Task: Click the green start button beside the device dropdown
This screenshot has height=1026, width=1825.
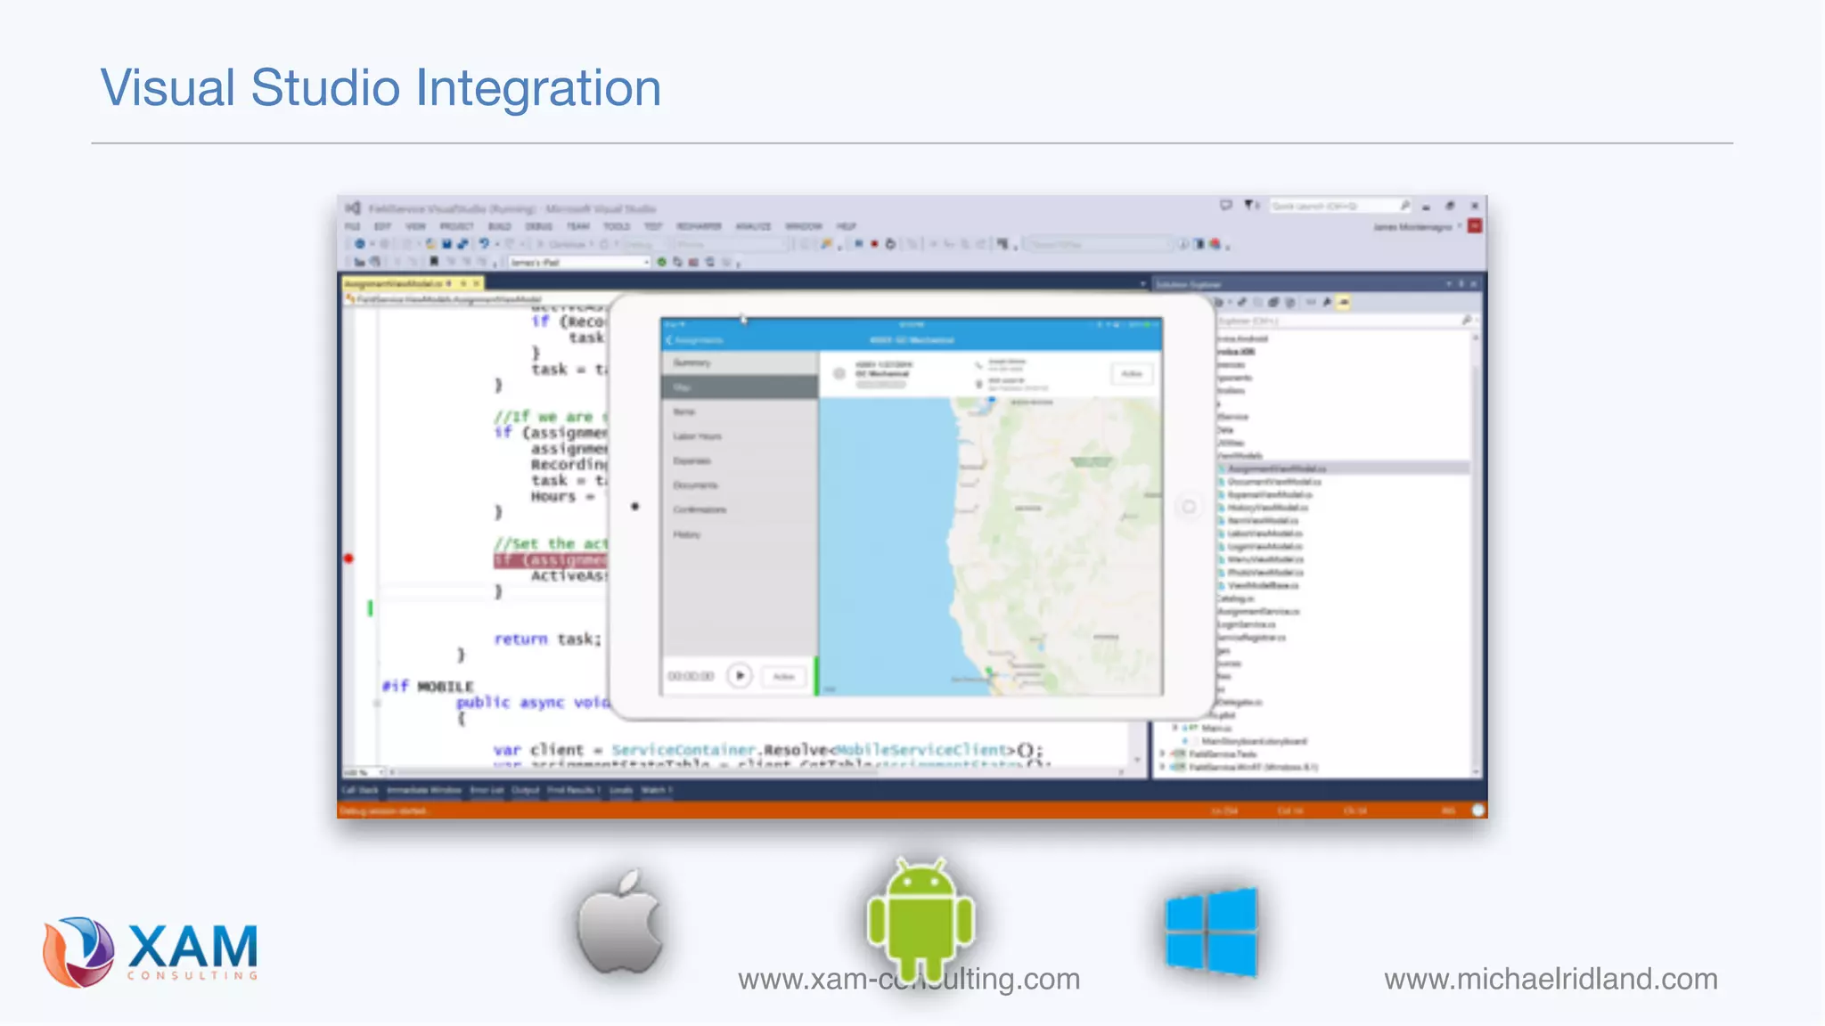Action: pyautogui.click(x=661, y=262)
